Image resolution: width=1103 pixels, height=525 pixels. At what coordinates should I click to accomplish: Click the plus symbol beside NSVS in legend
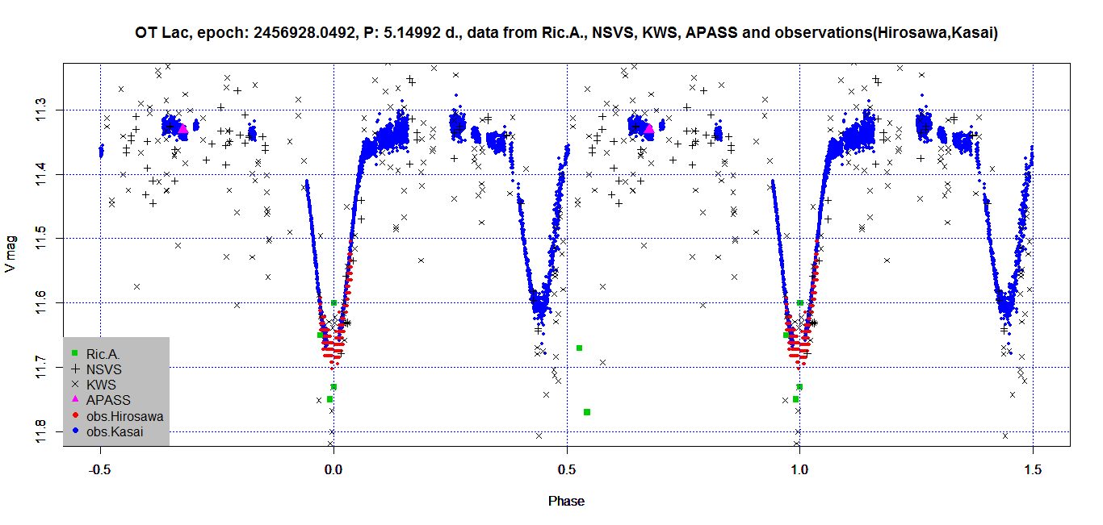tap(74, 369)
